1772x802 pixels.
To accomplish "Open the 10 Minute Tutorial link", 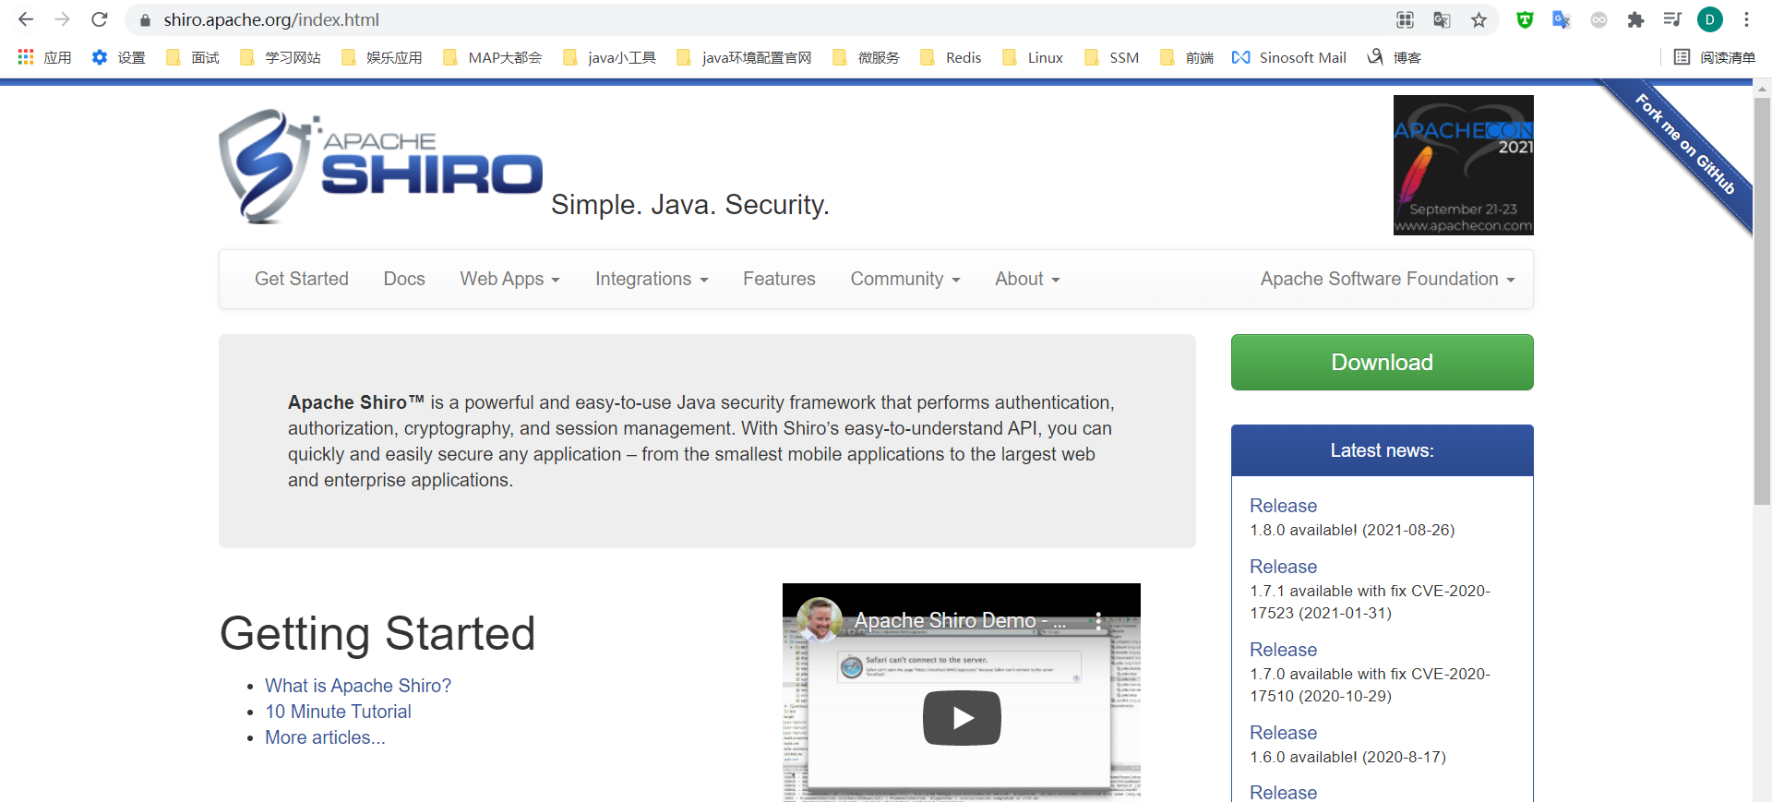I will (338, 712).
